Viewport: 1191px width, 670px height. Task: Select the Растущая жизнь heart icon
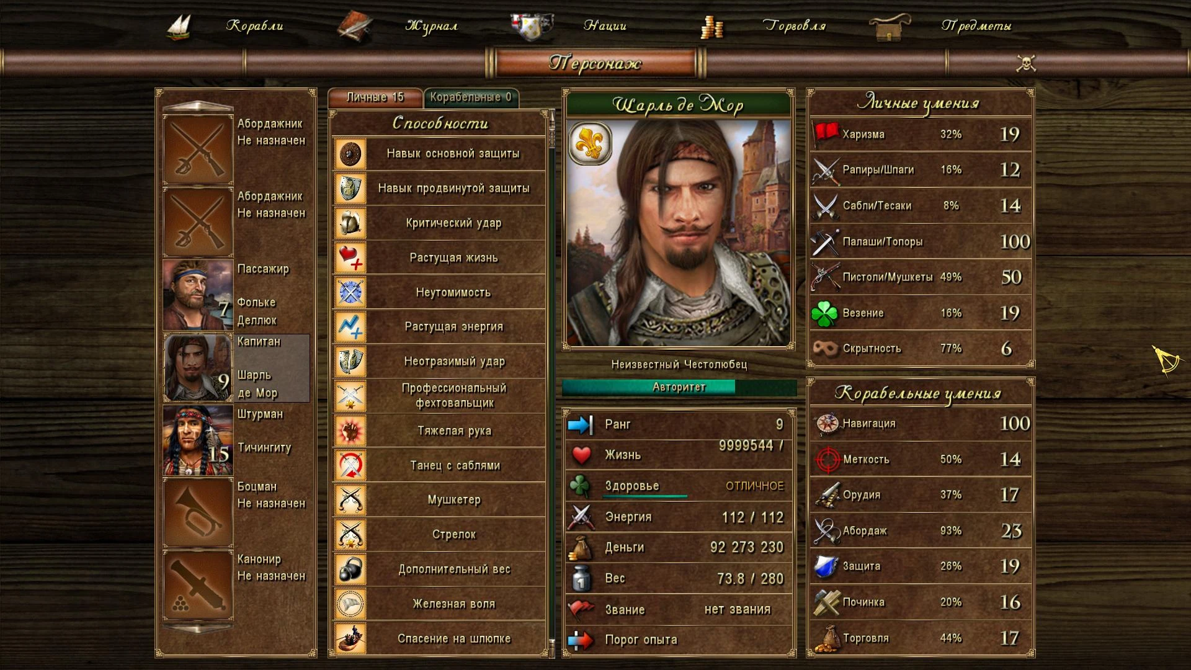click(350, 257)
